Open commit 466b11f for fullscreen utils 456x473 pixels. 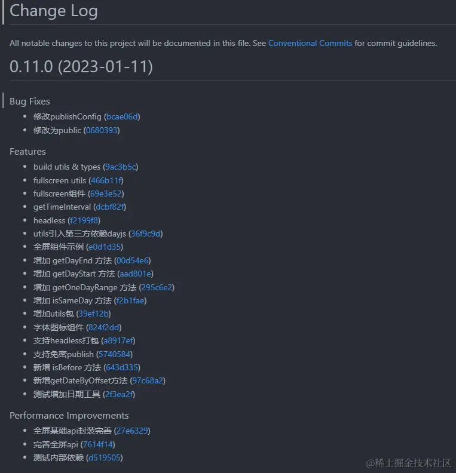[x=106, y=180]
